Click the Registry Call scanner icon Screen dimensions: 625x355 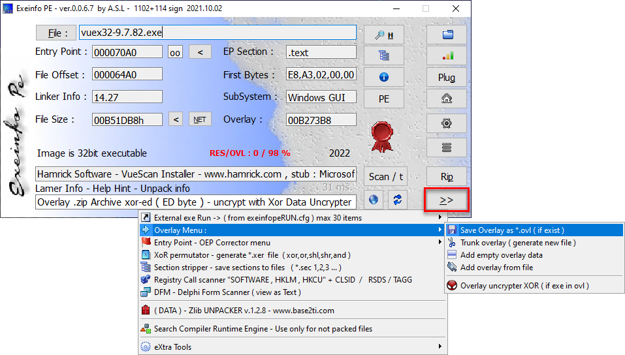click(146, 279)
